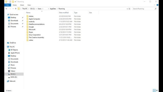Open the Help question mark icon

click(x=157, y=5)
